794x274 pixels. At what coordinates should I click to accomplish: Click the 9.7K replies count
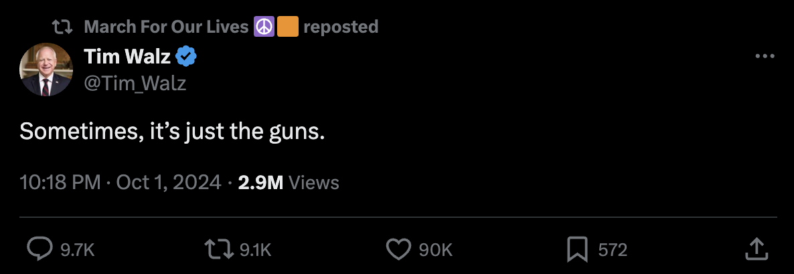point(78,251)
